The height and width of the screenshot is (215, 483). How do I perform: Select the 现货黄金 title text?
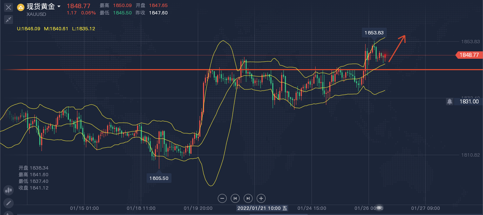[41, 6]
